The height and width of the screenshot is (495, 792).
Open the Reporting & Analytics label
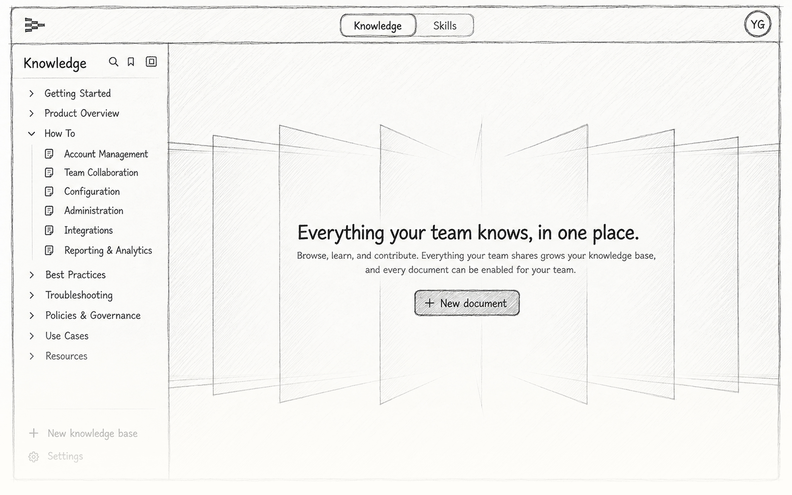[x=108, y=251]
